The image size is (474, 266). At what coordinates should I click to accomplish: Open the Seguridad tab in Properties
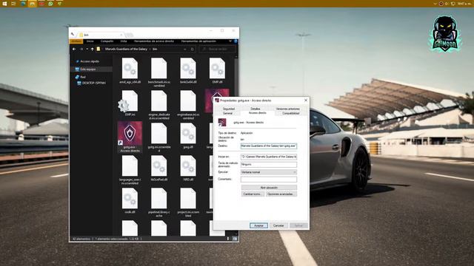(x=229, y=109)
